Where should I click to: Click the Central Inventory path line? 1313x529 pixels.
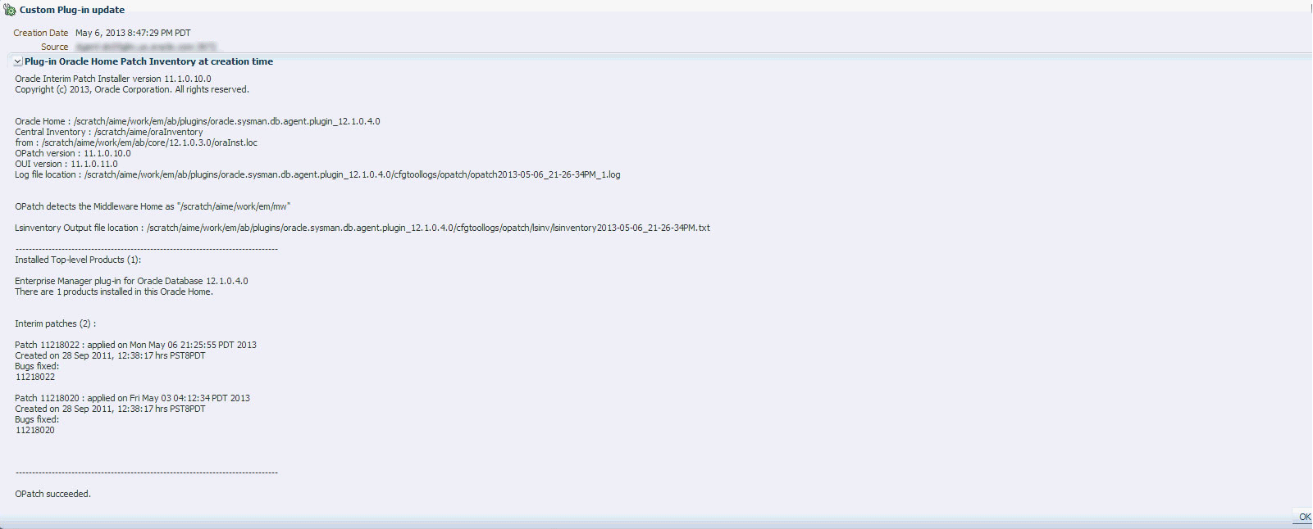tap(109, 132)
